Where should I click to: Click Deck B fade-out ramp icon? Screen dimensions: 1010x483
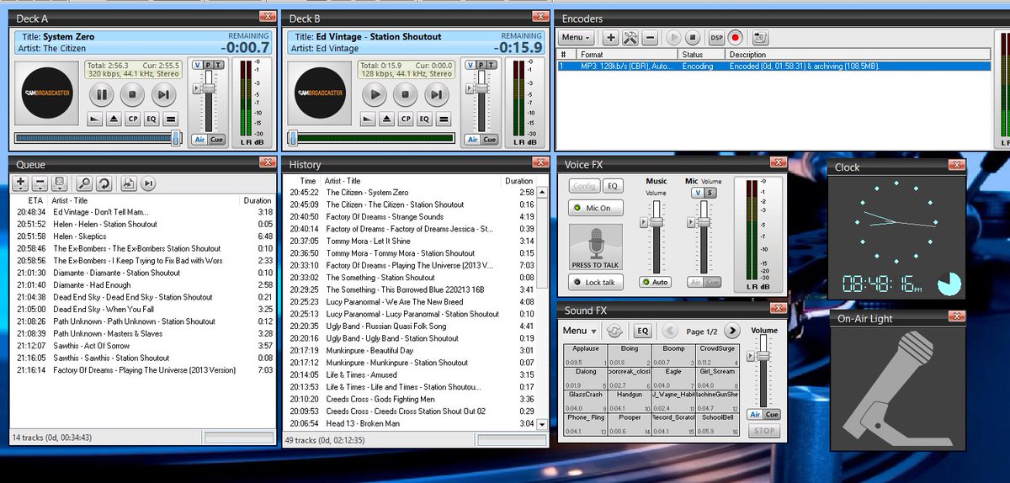[367, 119]
